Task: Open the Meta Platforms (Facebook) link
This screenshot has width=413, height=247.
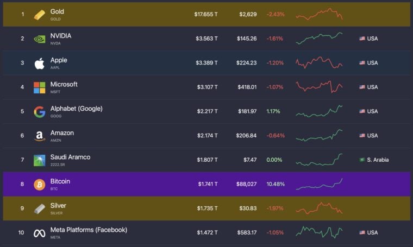Action: click(89, 230)
